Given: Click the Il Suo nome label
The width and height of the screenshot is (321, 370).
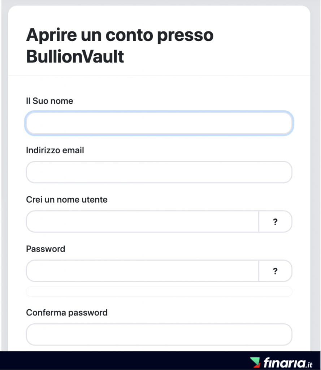Looking at the screenshot, I should [x=49, y=101].
